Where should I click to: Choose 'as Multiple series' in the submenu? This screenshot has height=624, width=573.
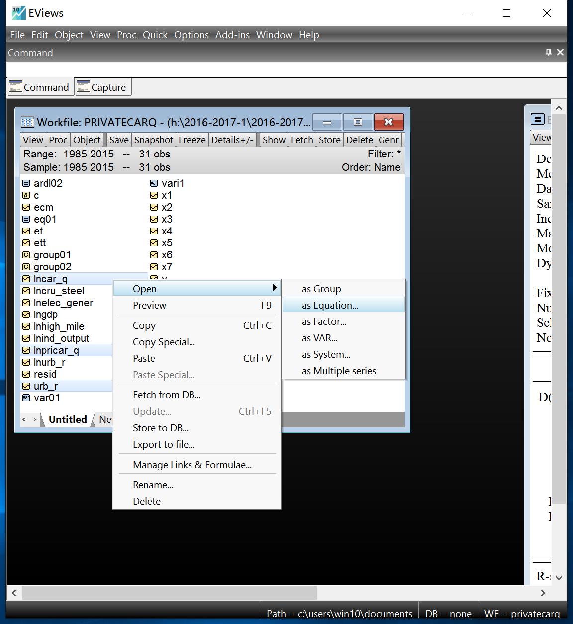(344, 371)
